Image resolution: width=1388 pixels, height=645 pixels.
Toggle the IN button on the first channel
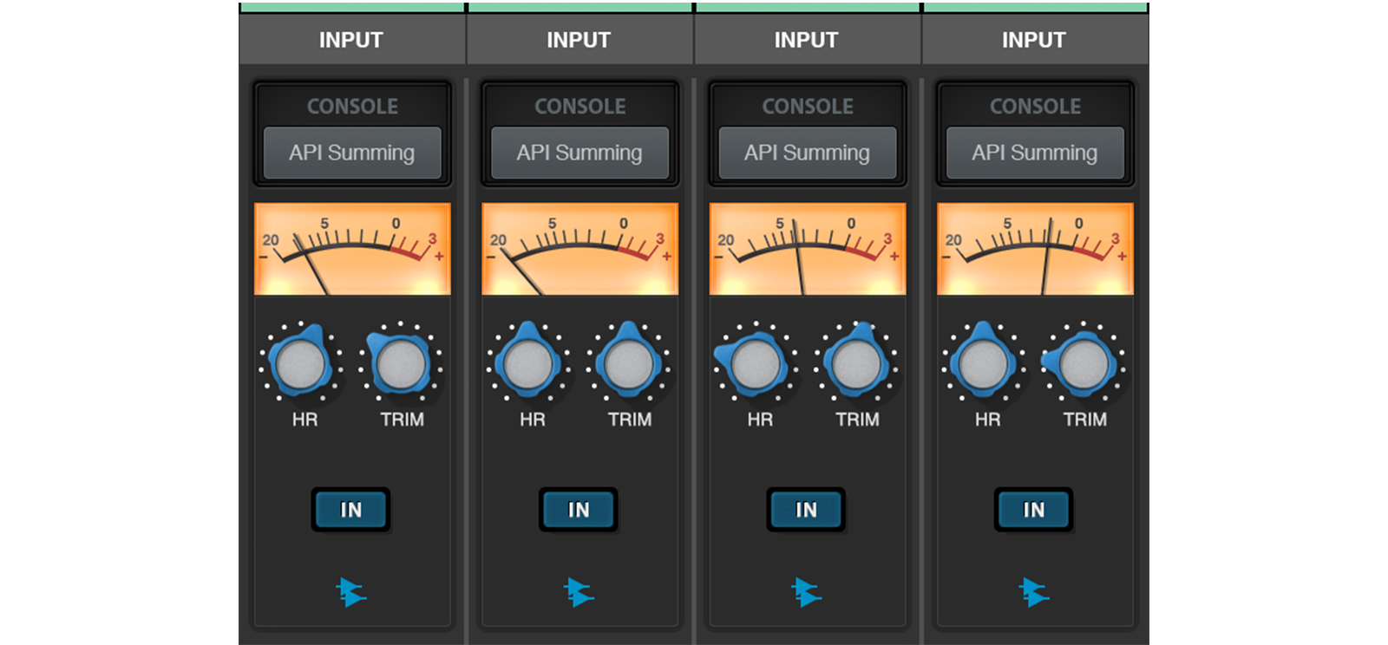click(350, 510)
